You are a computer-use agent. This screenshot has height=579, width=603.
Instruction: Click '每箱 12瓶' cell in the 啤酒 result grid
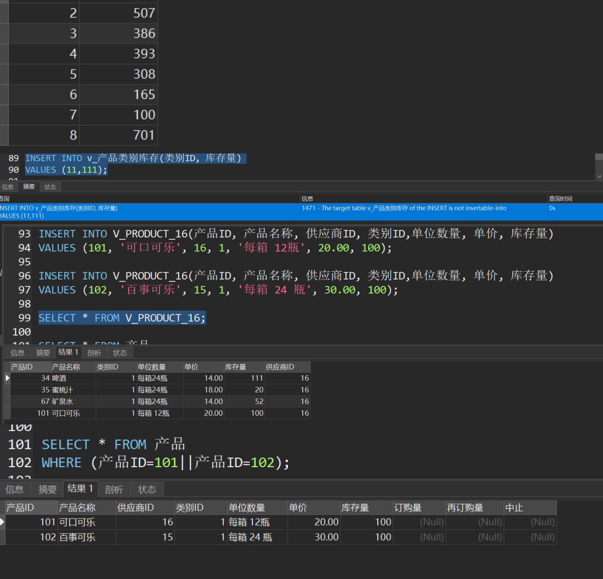tap(159, 413)
